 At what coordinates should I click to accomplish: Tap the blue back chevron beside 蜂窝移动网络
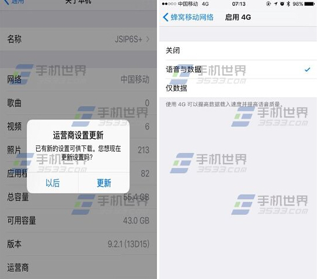click(166, 18)
